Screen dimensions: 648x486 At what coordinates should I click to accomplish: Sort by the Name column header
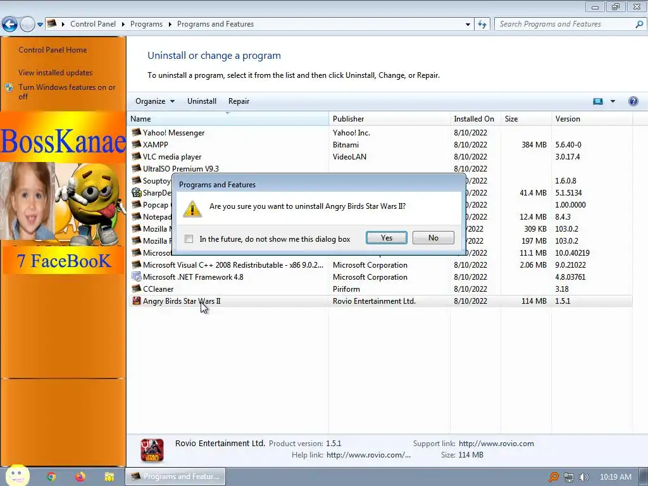click(228, 118)
